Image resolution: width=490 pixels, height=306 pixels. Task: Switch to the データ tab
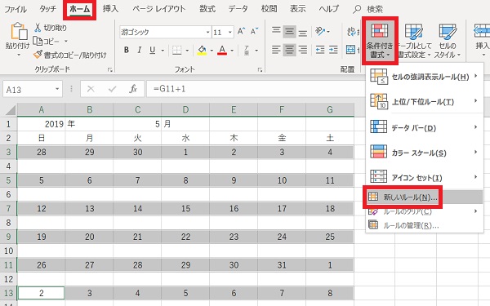click(238, 9)
